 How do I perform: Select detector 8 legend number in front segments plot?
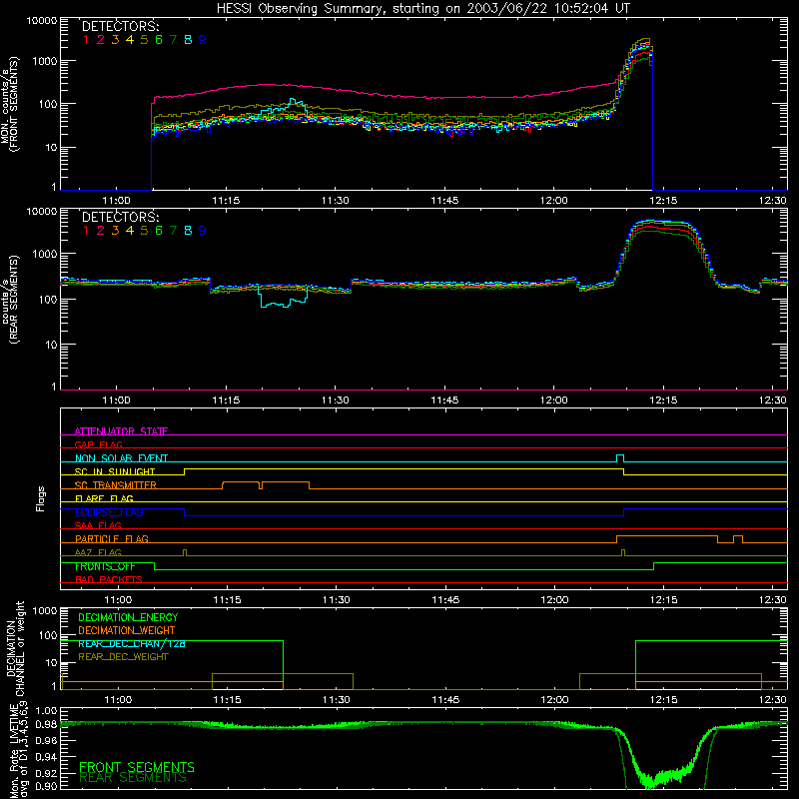[x=188, y=40]
